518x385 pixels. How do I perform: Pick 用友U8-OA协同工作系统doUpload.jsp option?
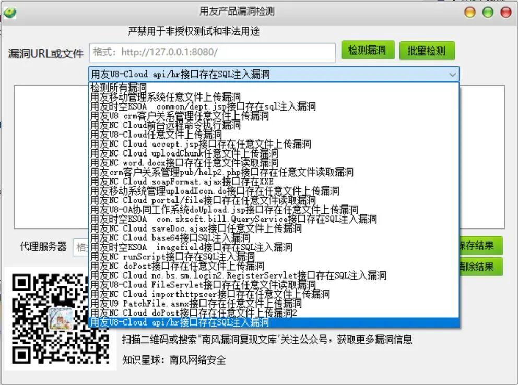coord(274,210)
